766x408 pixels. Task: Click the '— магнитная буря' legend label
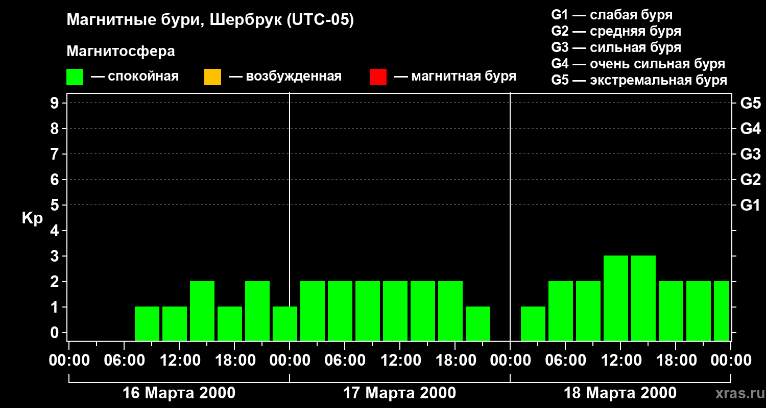coord(455,76)
